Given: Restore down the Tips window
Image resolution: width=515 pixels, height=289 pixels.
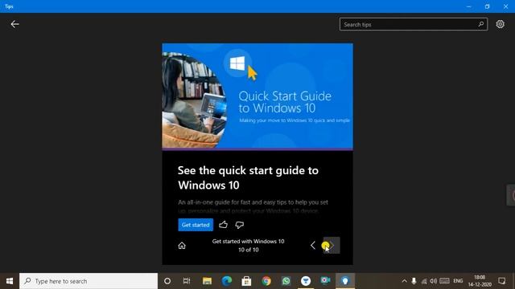Looking at the screenshot, I should pos(487,6).
